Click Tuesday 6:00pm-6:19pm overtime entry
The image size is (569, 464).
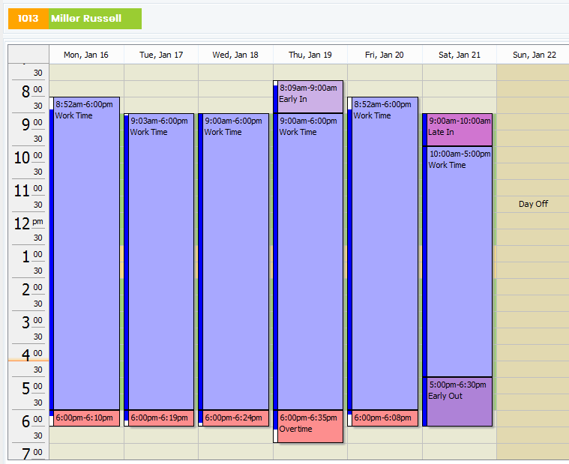click(160, 418)
